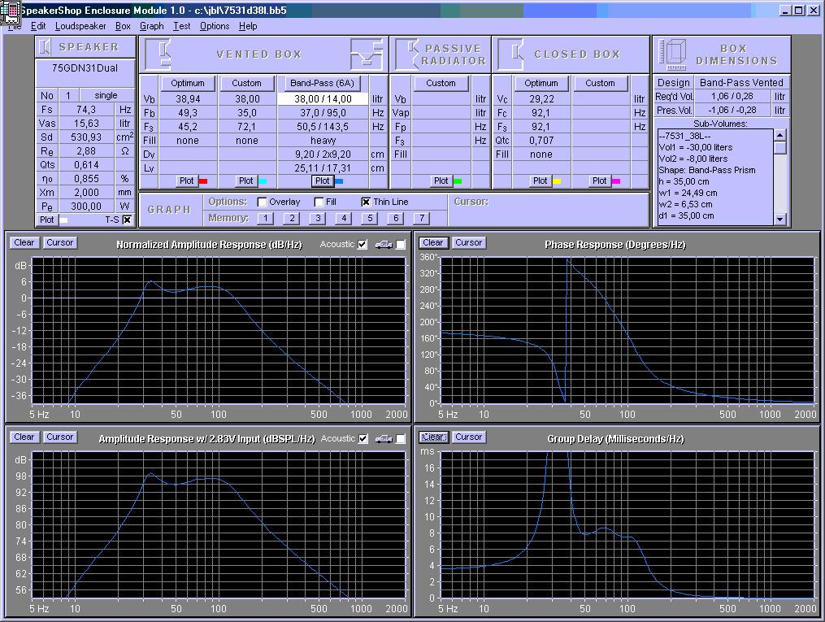Enable Cursor on 2.83V Amplitude Response graph
This screenshot has width=825, height=622.
pyautogui.click(x=59, y=437)
